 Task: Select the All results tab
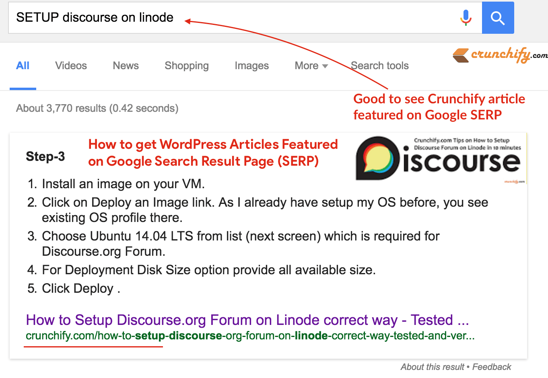[23, 66]
